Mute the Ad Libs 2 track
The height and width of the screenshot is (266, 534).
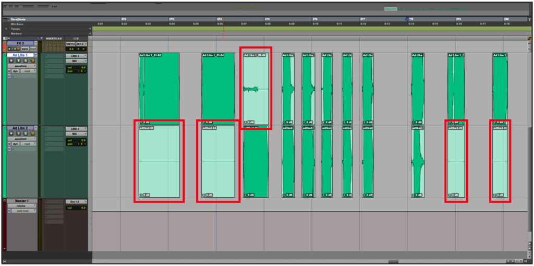click(33, 134)
